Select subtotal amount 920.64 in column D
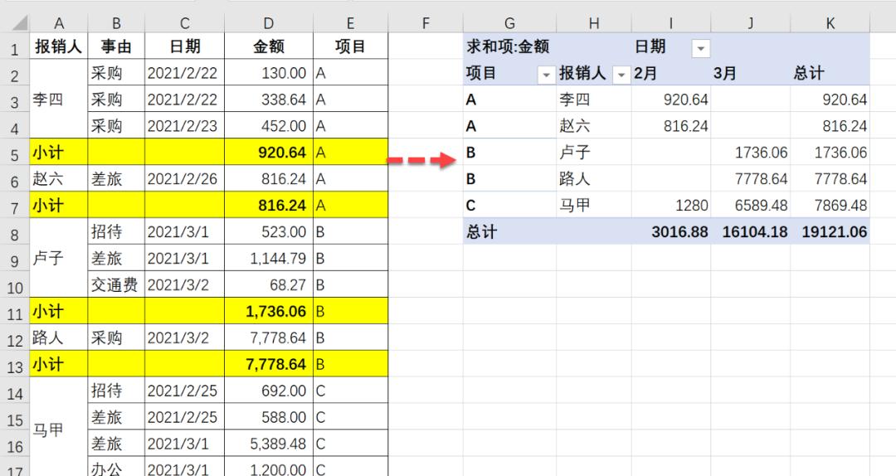The width and height of the screenshot is (896, 476). pyautogui.click(x=269, y=152)
